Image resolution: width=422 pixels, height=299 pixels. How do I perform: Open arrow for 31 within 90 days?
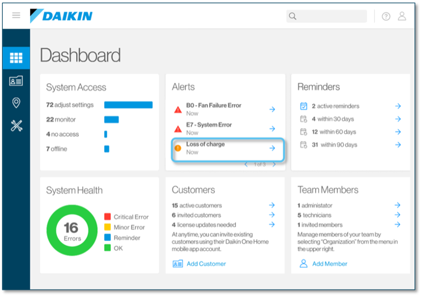398,145
